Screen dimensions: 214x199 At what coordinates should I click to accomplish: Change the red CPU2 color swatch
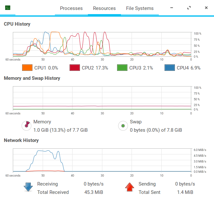tap(75, 68)
